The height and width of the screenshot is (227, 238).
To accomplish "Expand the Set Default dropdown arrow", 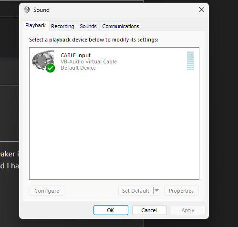I will coord(156,191).
